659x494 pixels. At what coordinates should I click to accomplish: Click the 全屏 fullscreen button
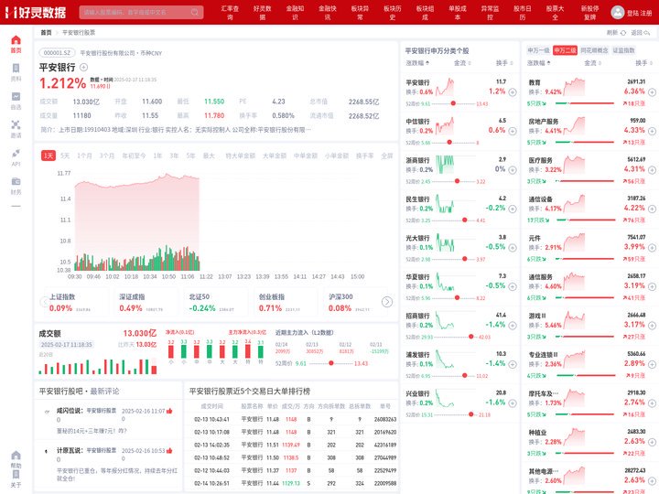point(386,156)
